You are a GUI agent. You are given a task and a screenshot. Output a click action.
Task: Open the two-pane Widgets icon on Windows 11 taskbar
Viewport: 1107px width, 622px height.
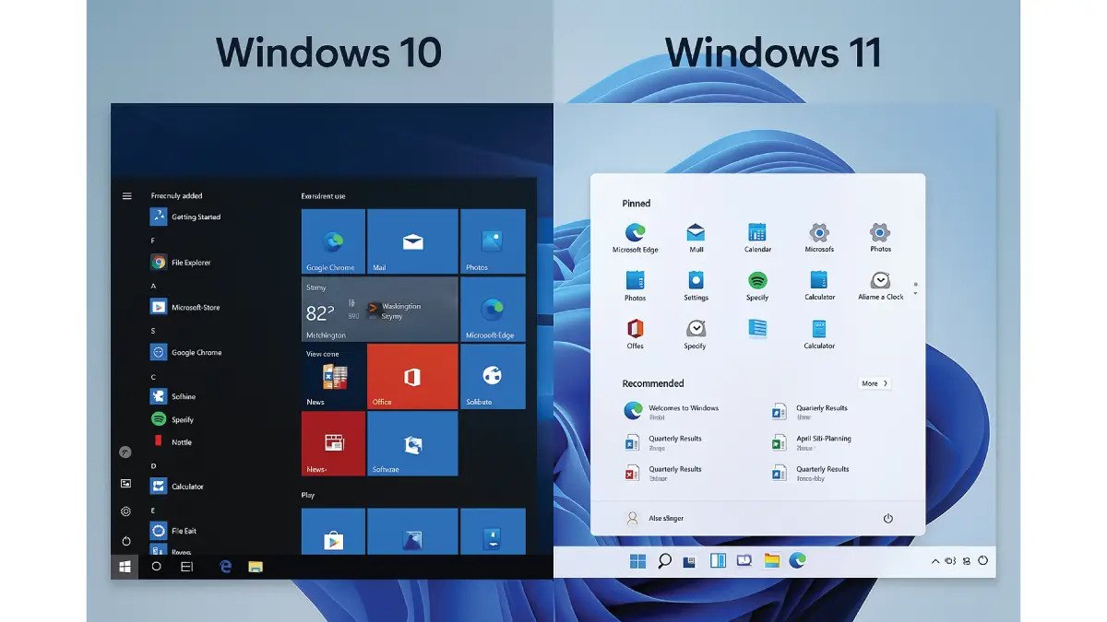click(x=718, y=560)
